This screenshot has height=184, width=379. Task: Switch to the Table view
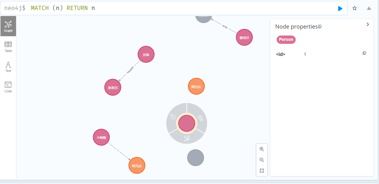8,47
